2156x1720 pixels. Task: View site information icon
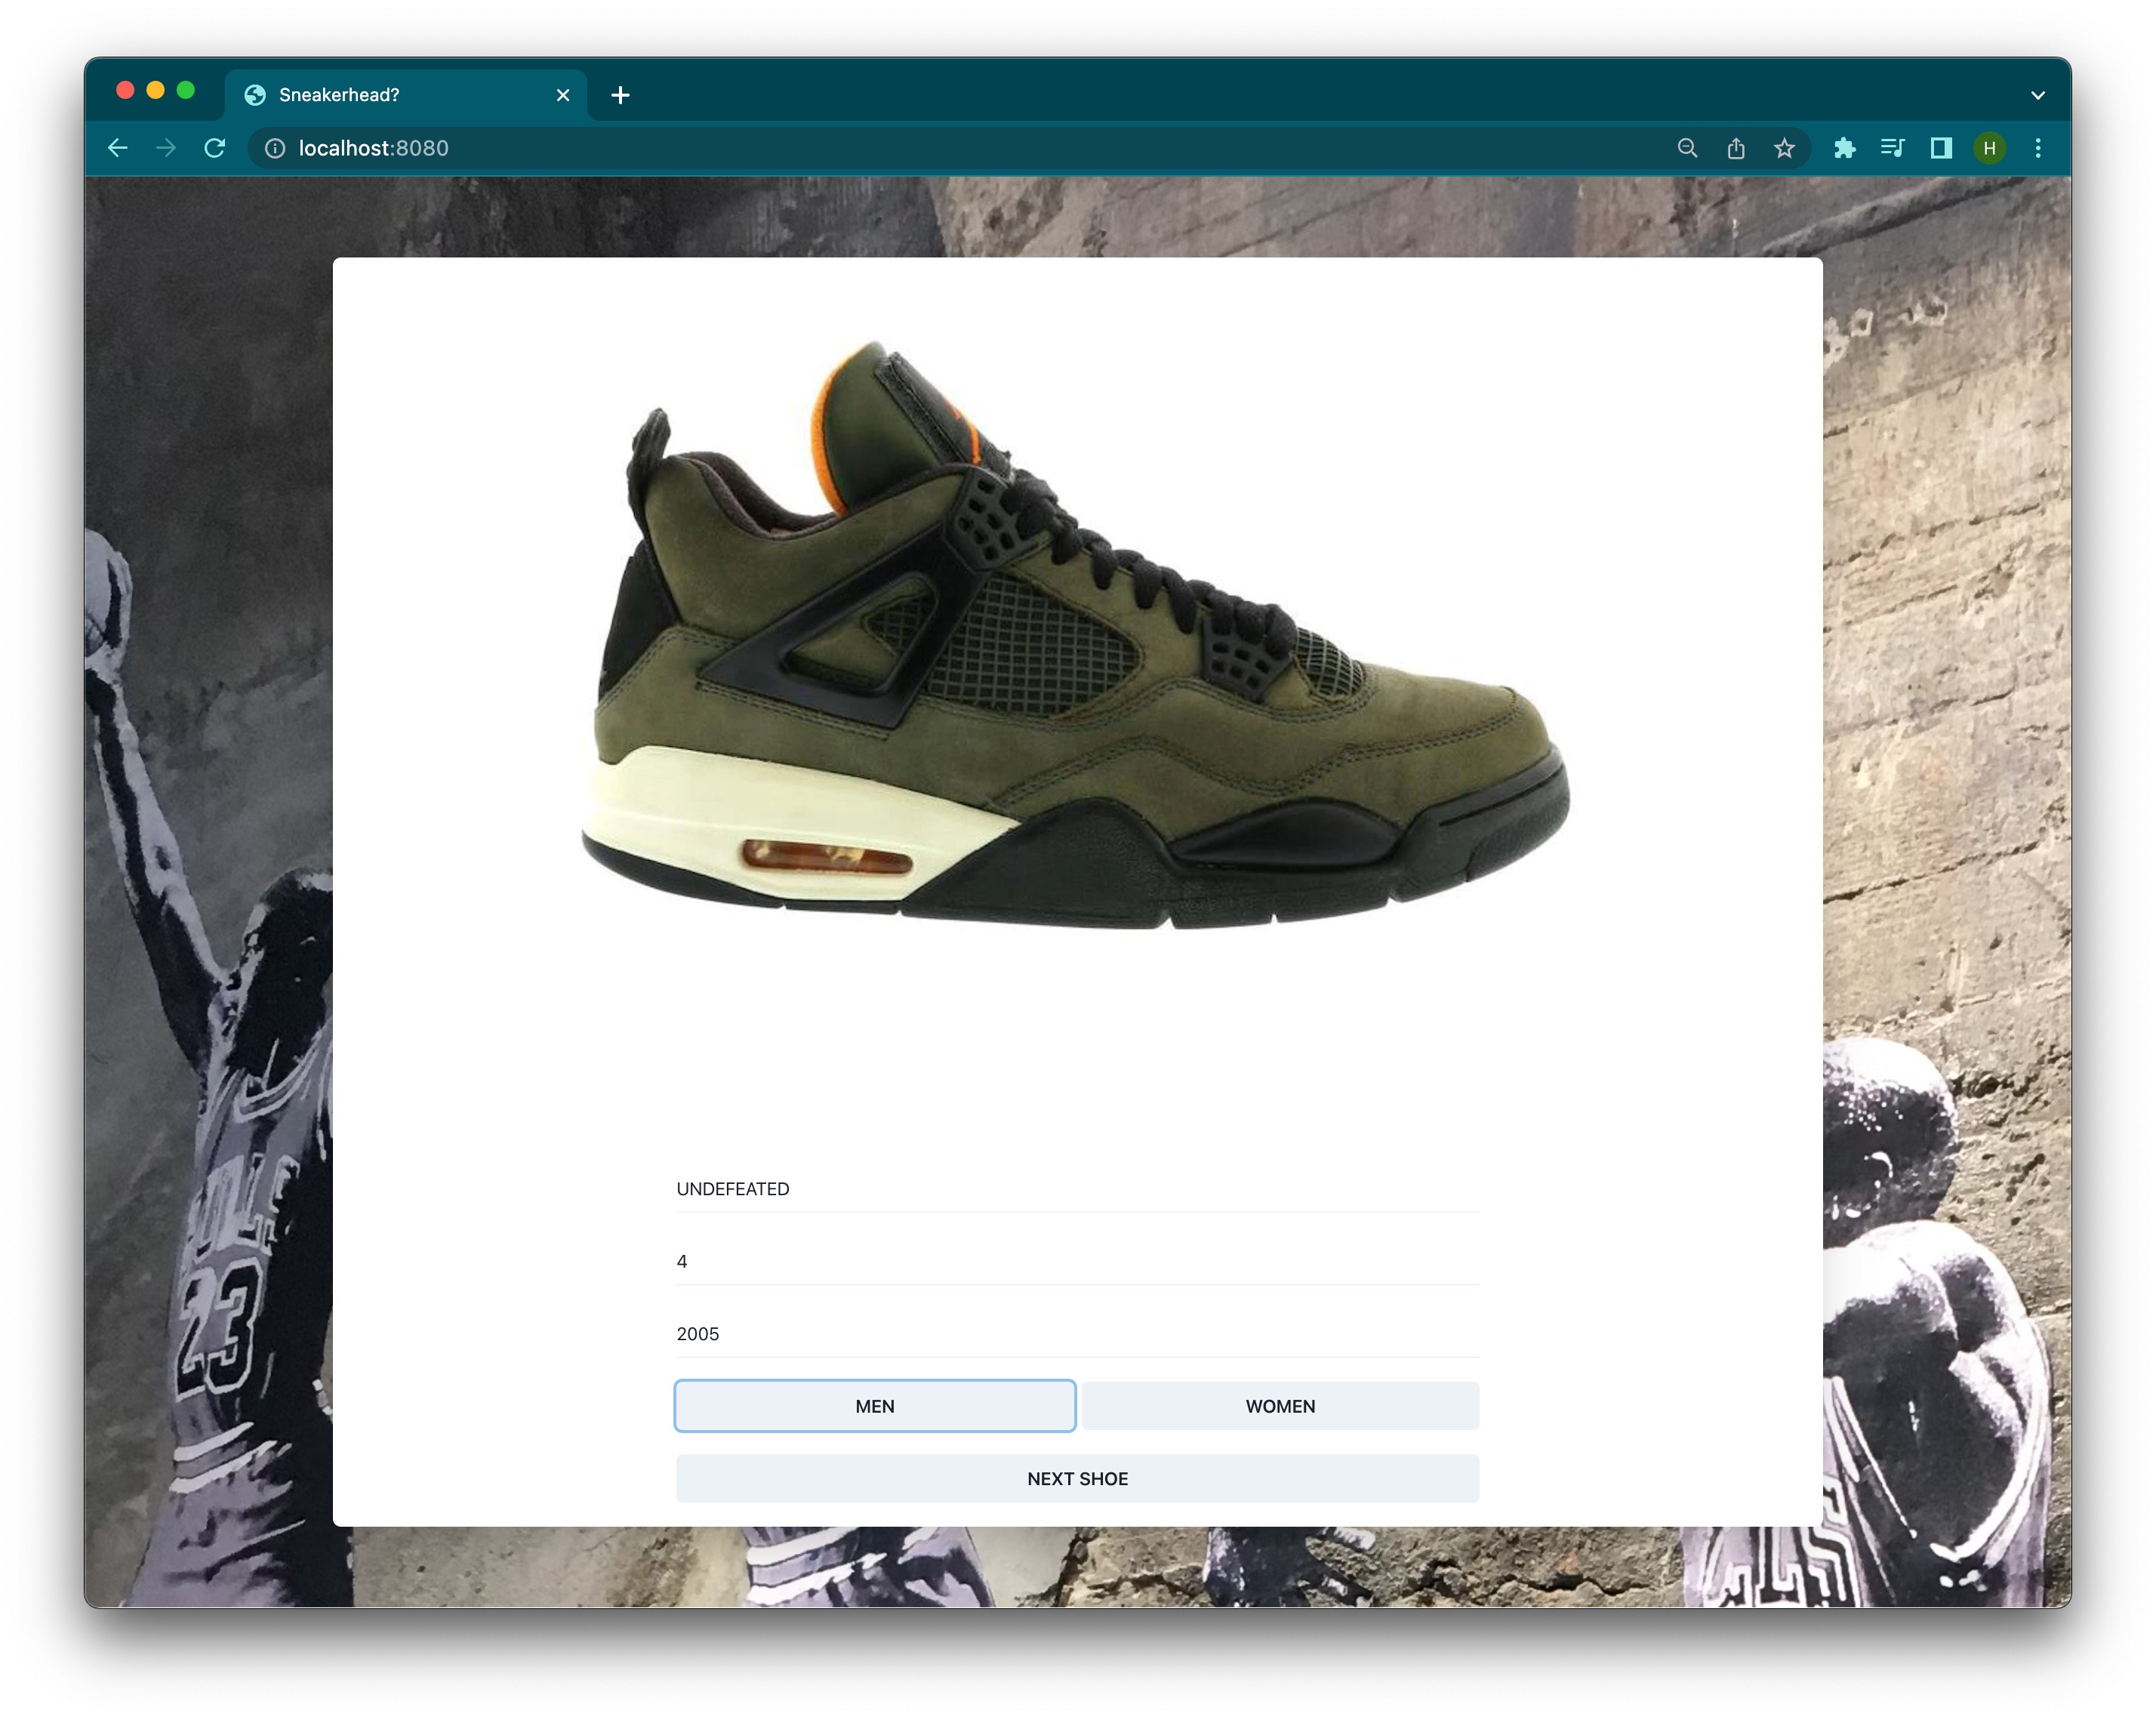coord(275,148)
